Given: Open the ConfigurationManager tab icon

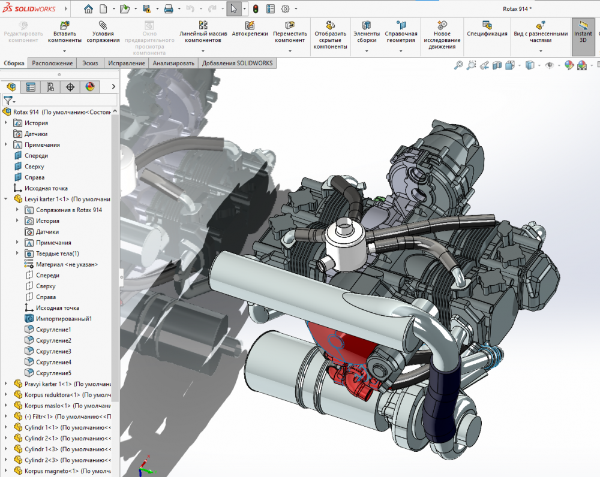Looking at the screenshot, I should [x=50, y=87].
